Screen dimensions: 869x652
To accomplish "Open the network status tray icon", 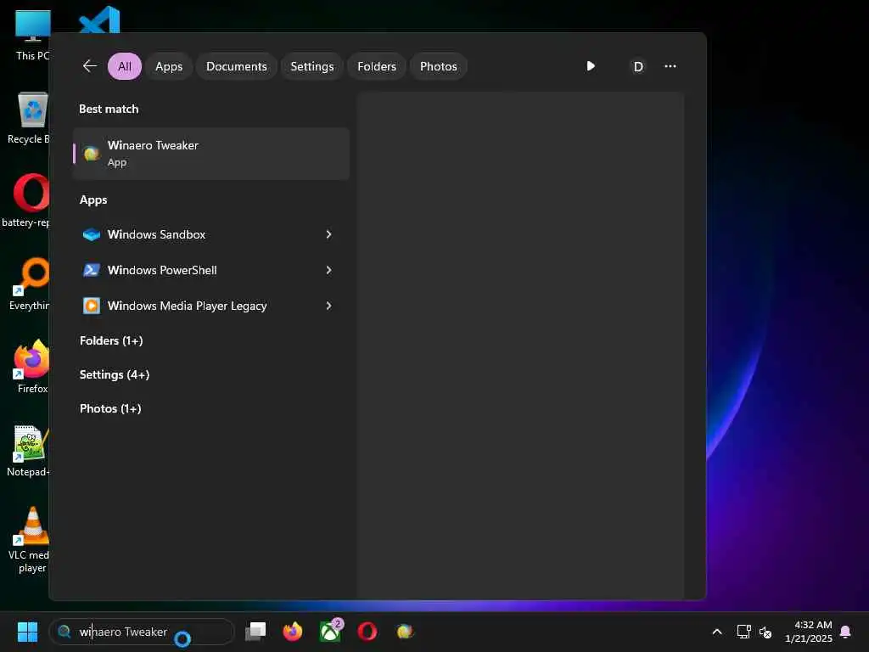I will [x=743, y=632].
